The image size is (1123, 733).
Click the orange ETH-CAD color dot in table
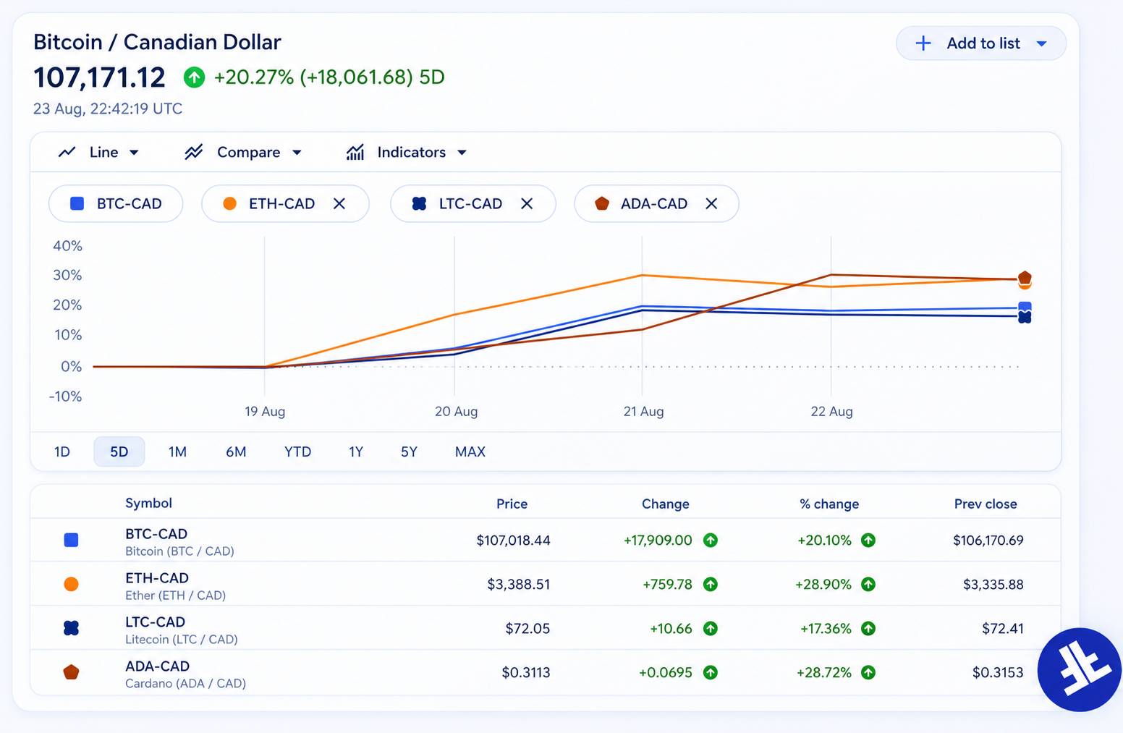[x=71, y=584]
